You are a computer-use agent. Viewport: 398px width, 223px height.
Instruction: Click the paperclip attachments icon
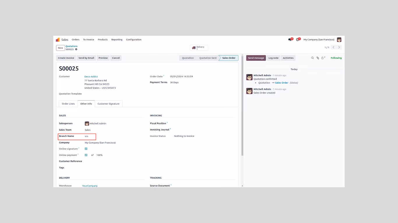point(318,58)
